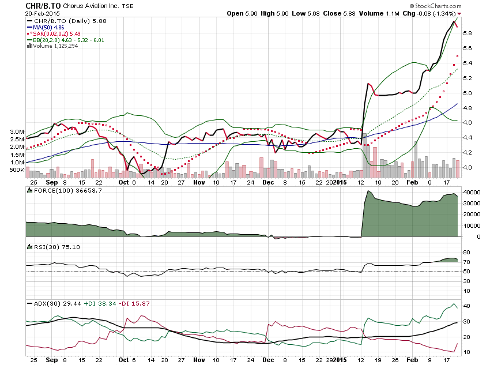Image resolution: width=490 pixels, height=365 pixels.
Task: Click the black ADX(30) line swatch
Action: pos(30,303)
